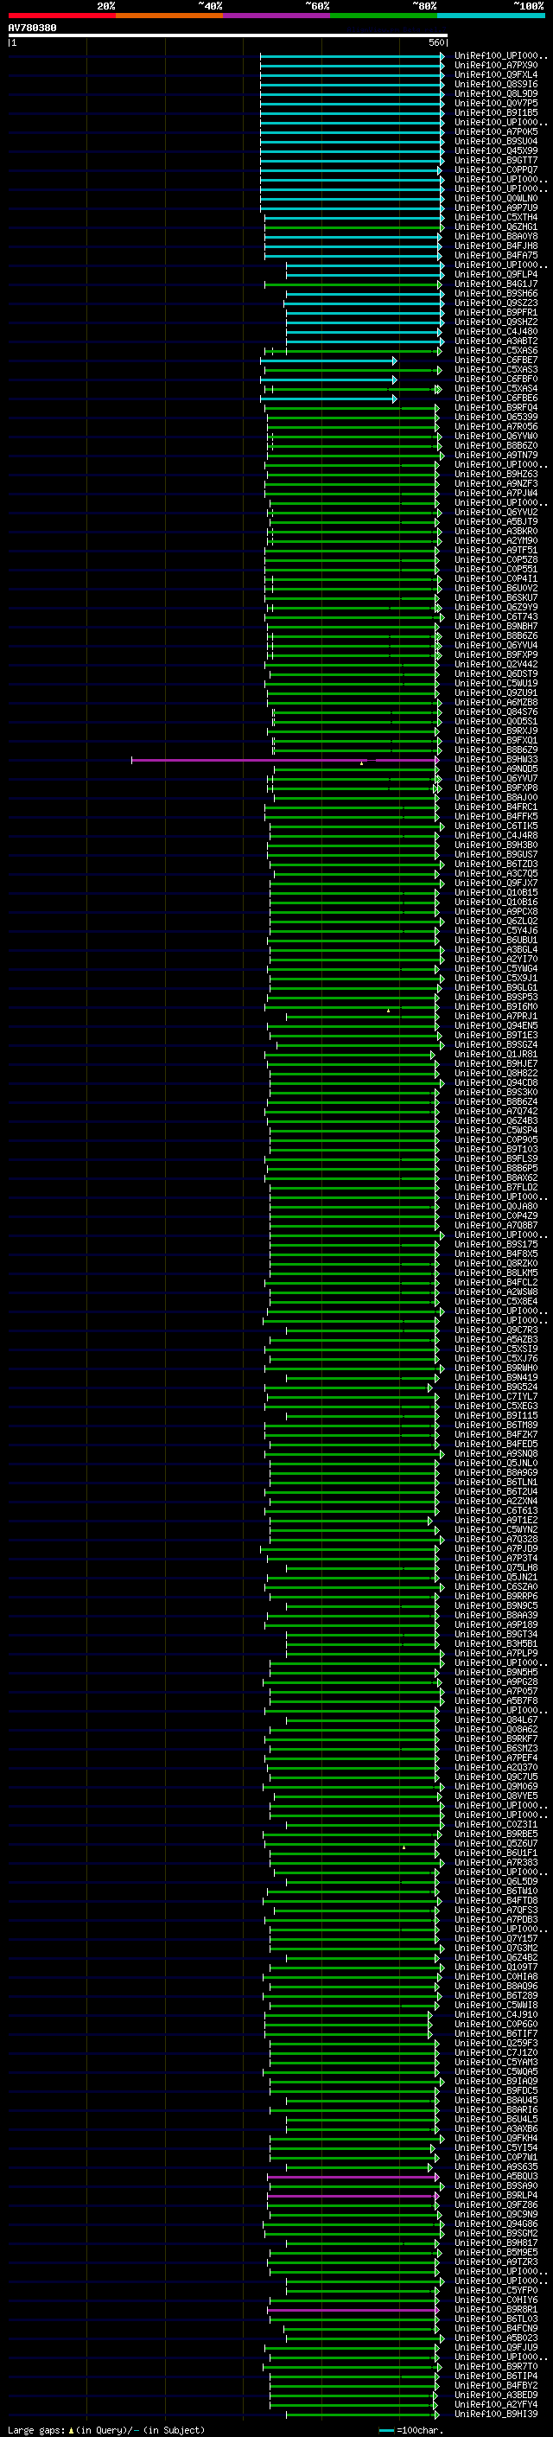
Task: Click the purple alignment bar for B9R8R1
Action: 353,2309
